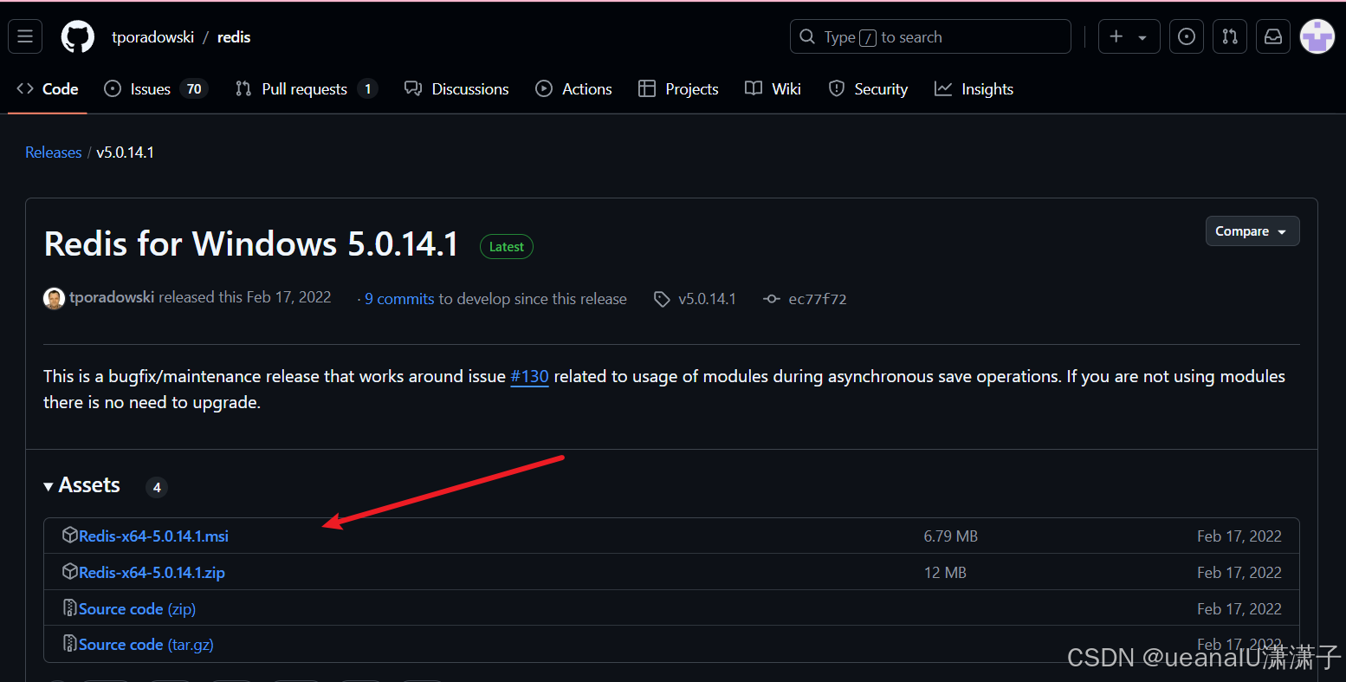Click the plus create-new icon
This screenshot has width=1346, height=682.
tap(1116, 36)
